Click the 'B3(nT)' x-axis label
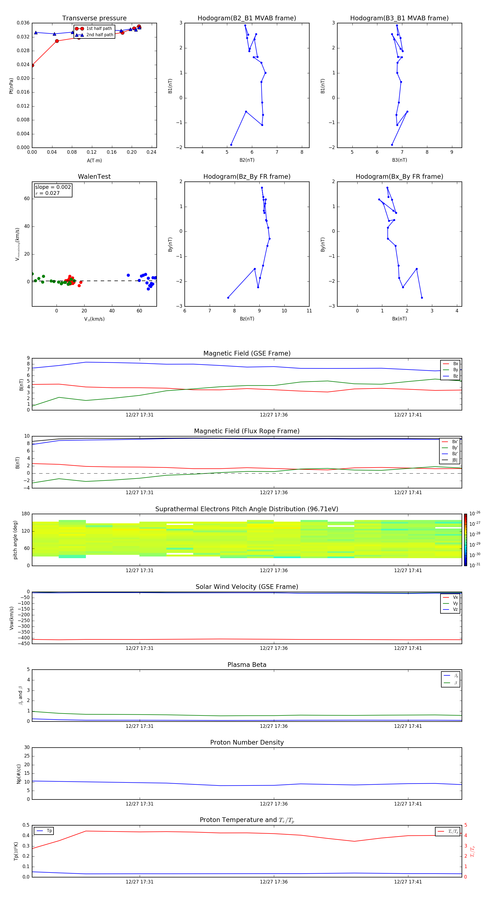Screen dimensions: 494x906 pos(399,160)
